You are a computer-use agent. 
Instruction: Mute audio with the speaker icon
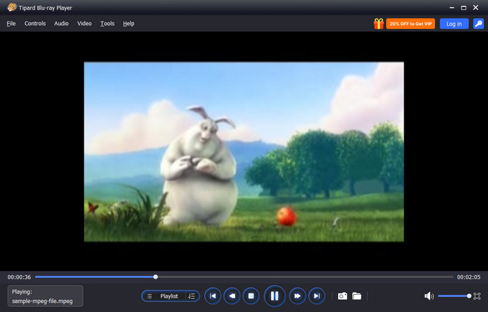point(429,296)
